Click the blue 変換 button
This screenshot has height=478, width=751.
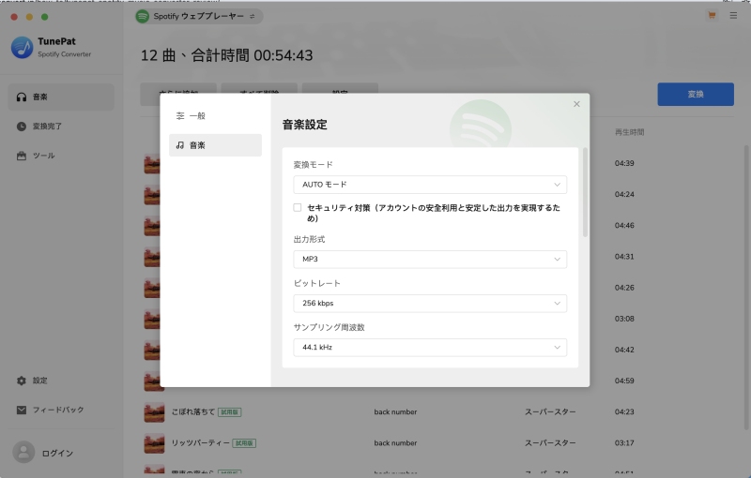pos(696,94)
